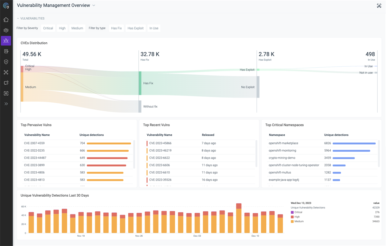Click the shield-plus Threats sidebar icon
The image size is (386, 246).
pyautogui.click(x=6, y=62)
